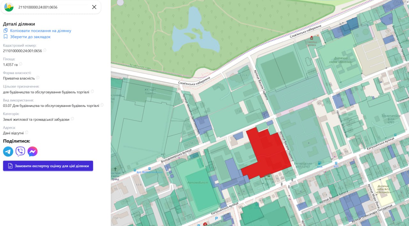Copy the 'Адреса' field value

tap(27, 132)
